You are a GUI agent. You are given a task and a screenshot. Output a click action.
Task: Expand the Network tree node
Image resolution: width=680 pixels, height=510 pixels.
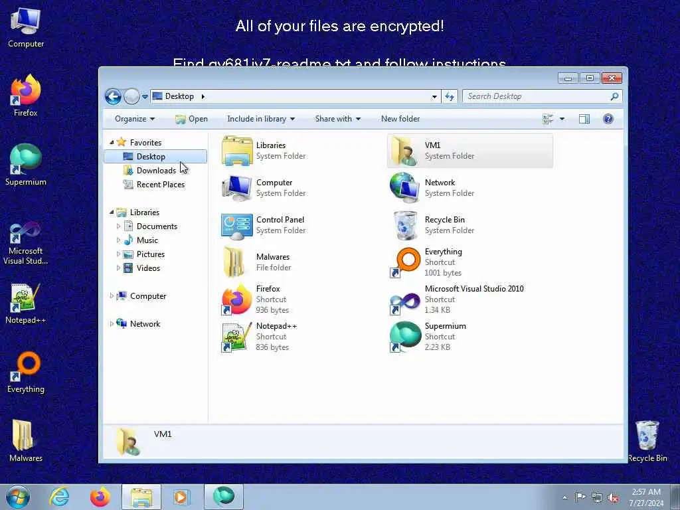pyautogui.click(x=112, y=323)
